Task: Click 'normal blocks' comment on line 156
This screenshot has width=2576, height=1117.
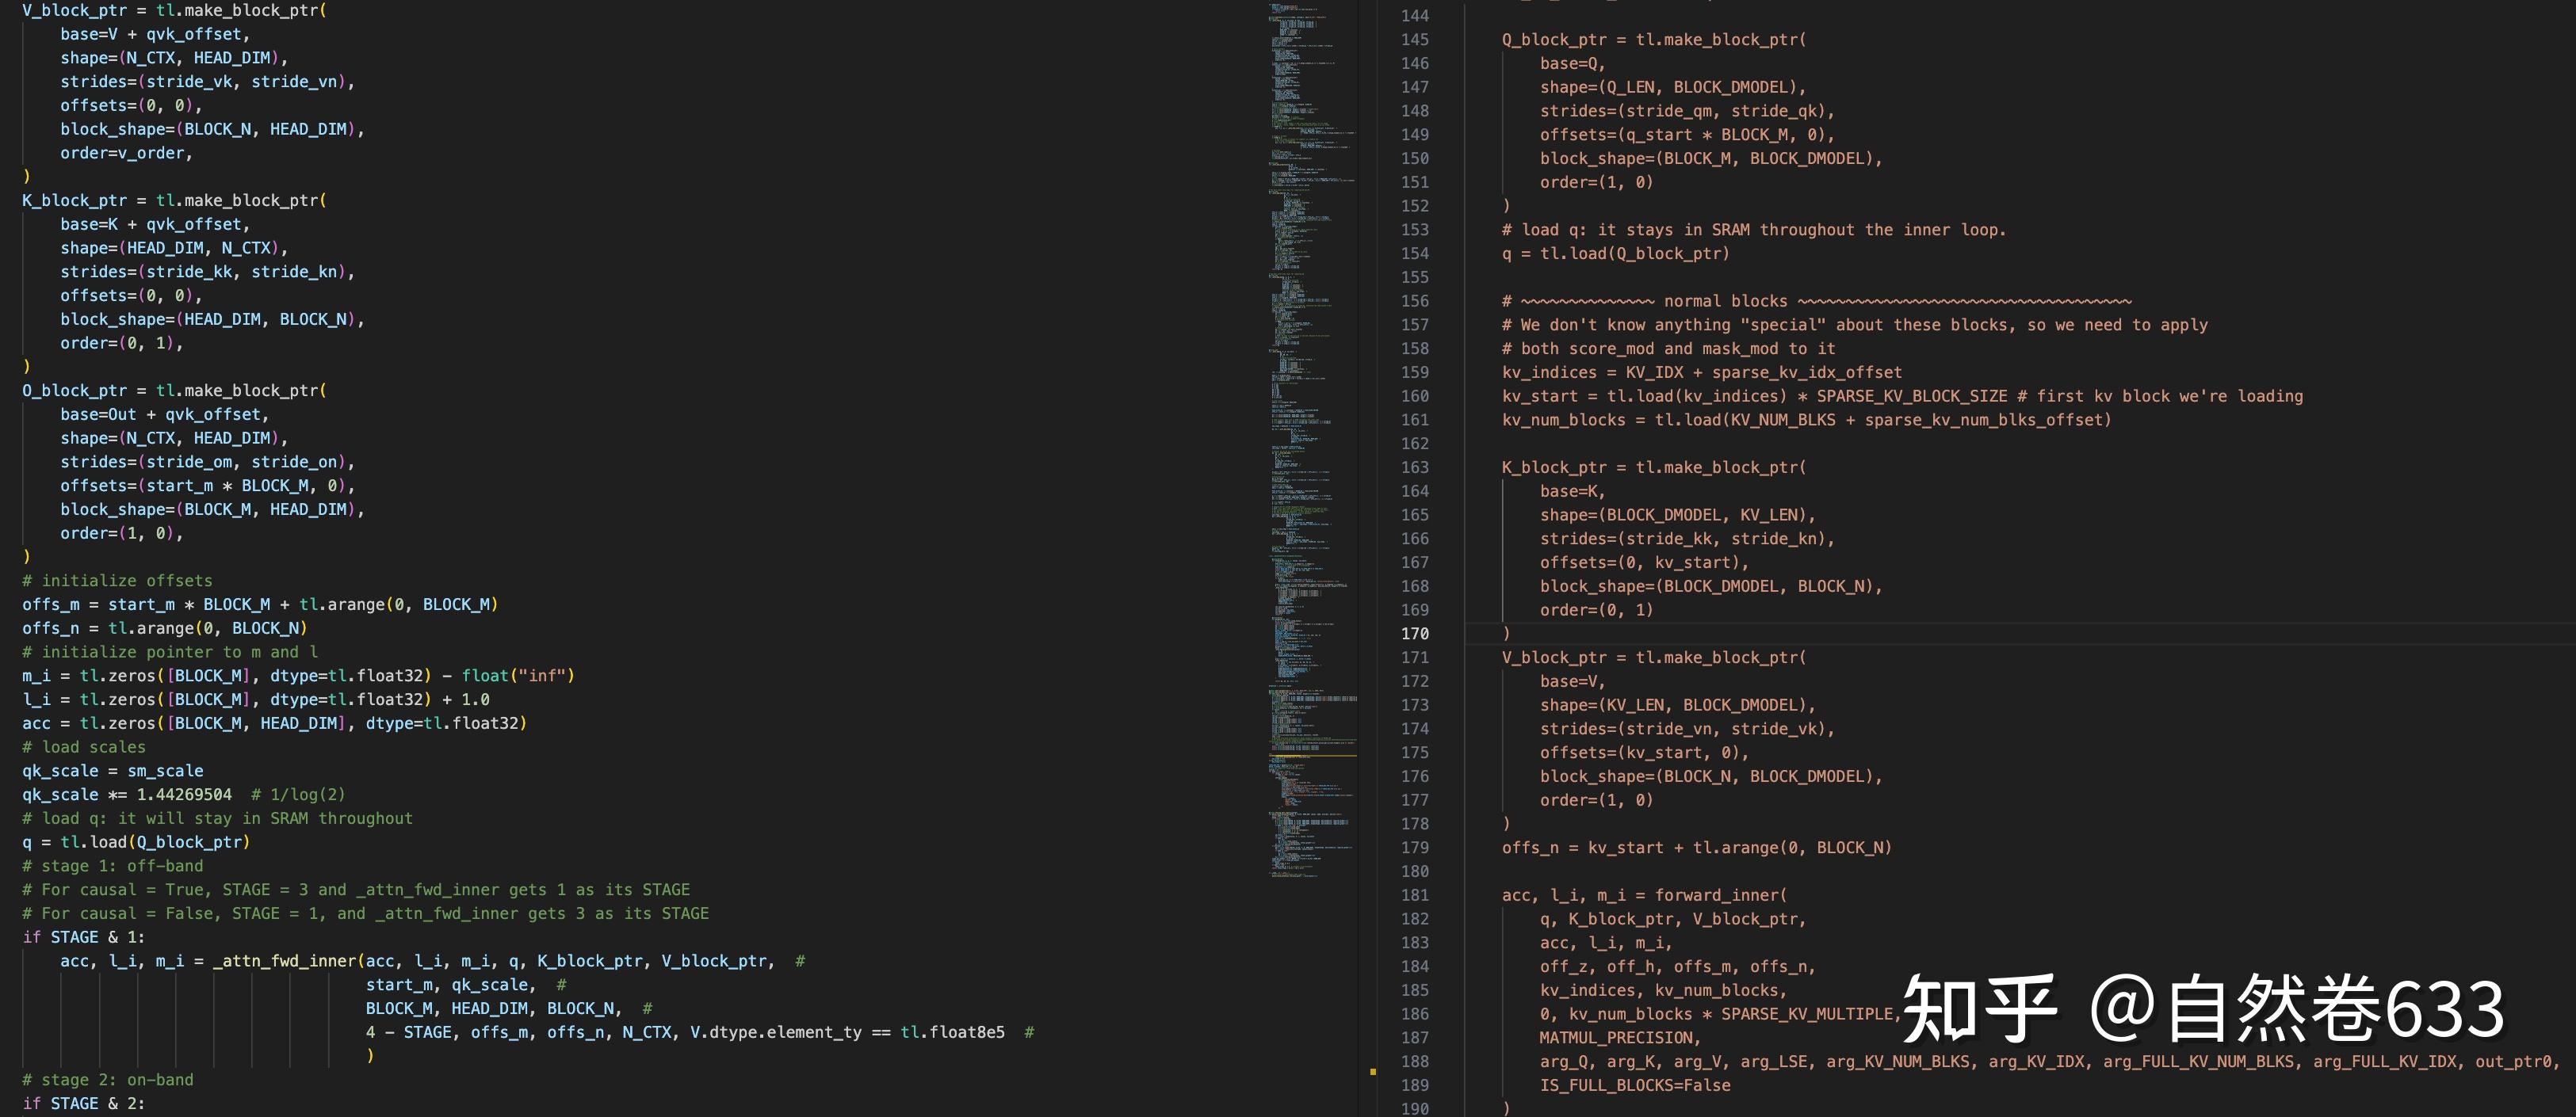Action: 1725,301
